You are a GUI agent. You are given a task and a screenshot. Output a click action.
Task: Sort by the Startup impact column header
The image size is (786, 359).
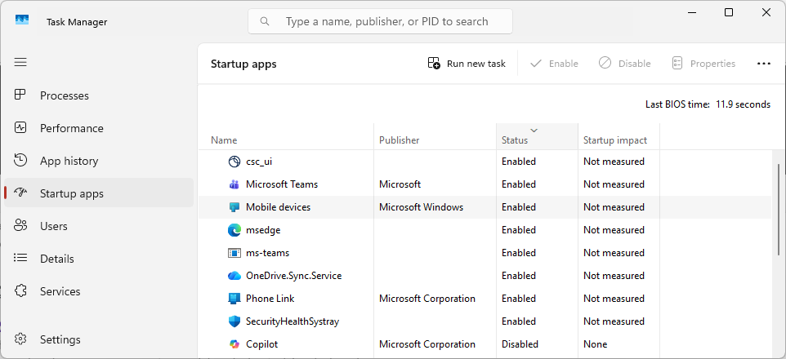(619, 136)
